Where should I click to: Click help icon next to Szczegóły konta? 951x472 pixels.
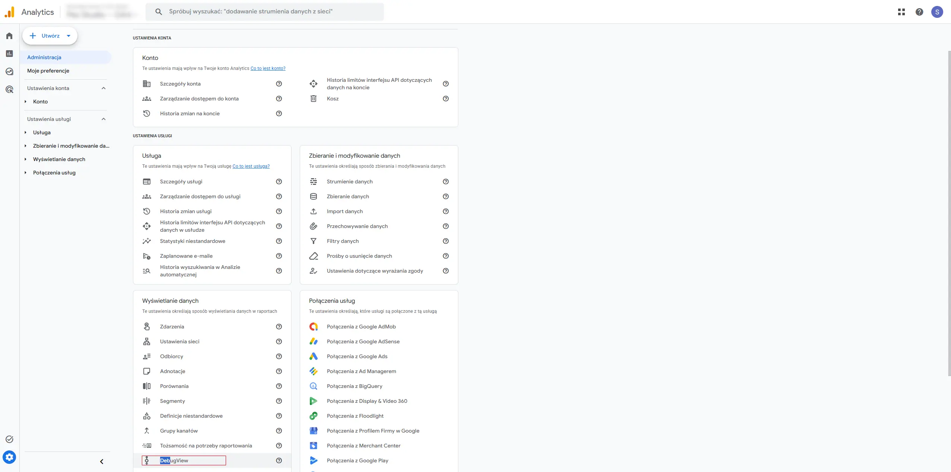click(279, 84)
